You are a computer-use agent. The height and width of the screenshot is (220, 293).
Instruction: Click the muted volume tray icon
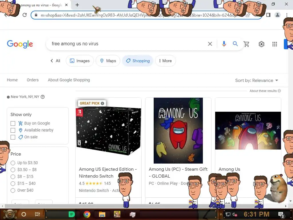[235, 214]
